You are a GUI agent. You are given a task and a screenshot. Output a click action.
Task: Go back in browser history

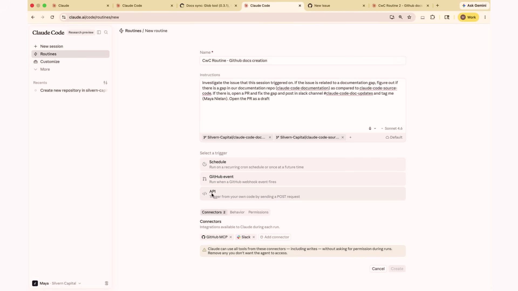point(33,17)
